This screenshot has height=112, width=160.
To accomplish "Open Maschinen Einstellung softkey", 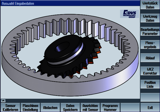I will [30, 108].
